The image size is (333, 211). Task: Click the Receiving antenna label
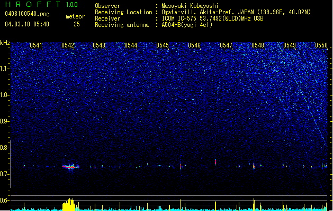[122, 25]
